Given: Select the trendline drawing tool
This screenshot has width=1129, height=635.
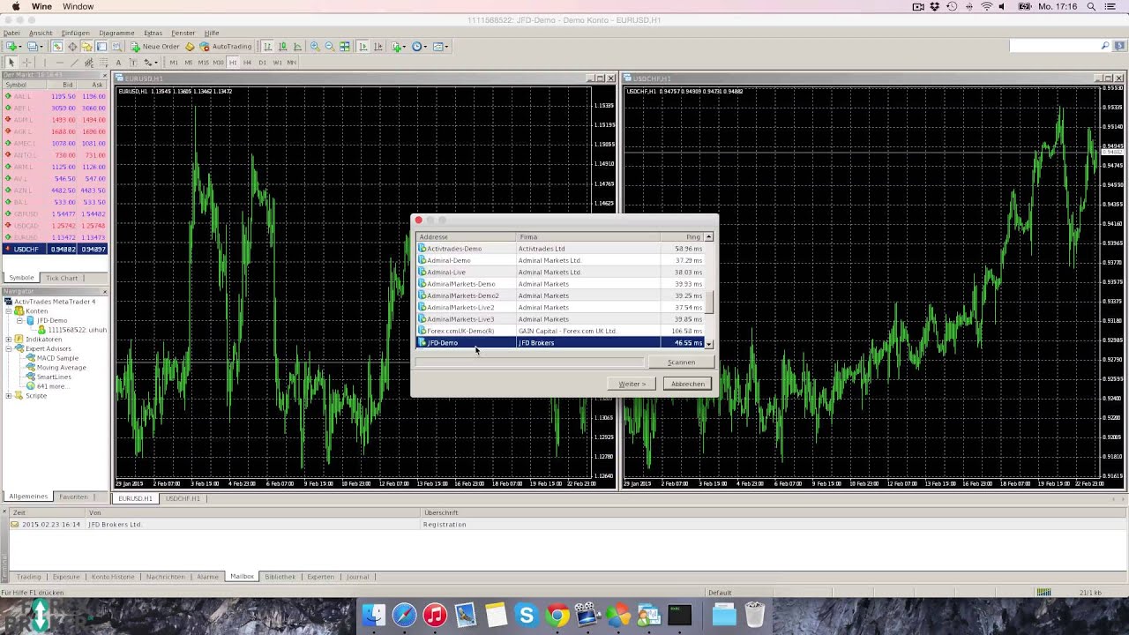Looking at the screenshot, I should [x=74, y=63].
